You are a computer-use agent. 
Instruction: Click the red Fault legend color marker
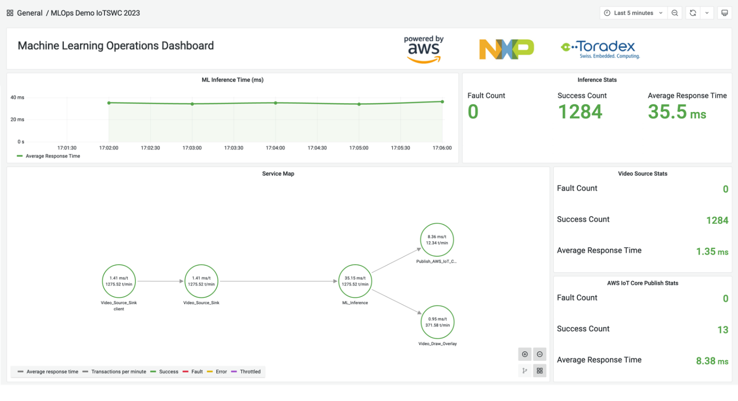(x=185, y=372)
